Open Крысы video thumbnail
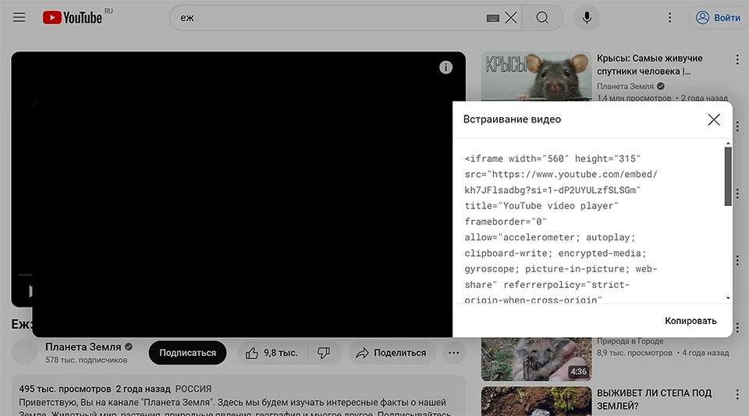This screenshot has width=749, height=416. coord(536,76)
